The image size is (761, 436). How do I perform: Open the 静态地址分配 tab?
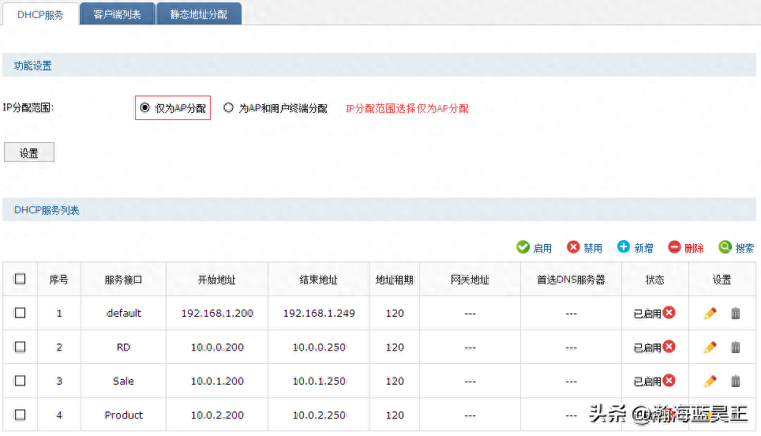[x=198, y=14]
